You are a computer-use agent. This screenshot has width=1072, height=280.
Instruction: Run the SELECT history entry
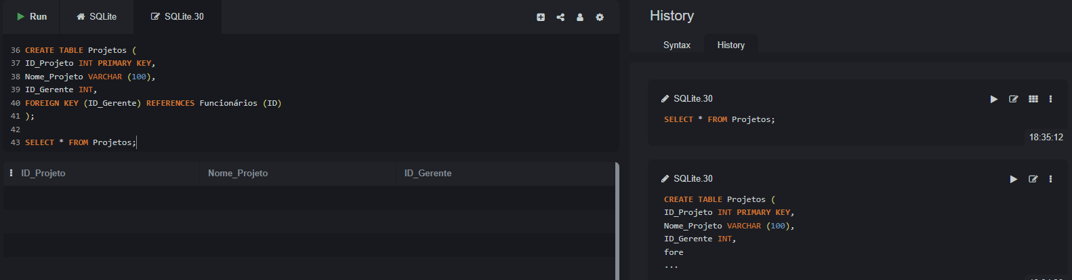tap(994, 99)
